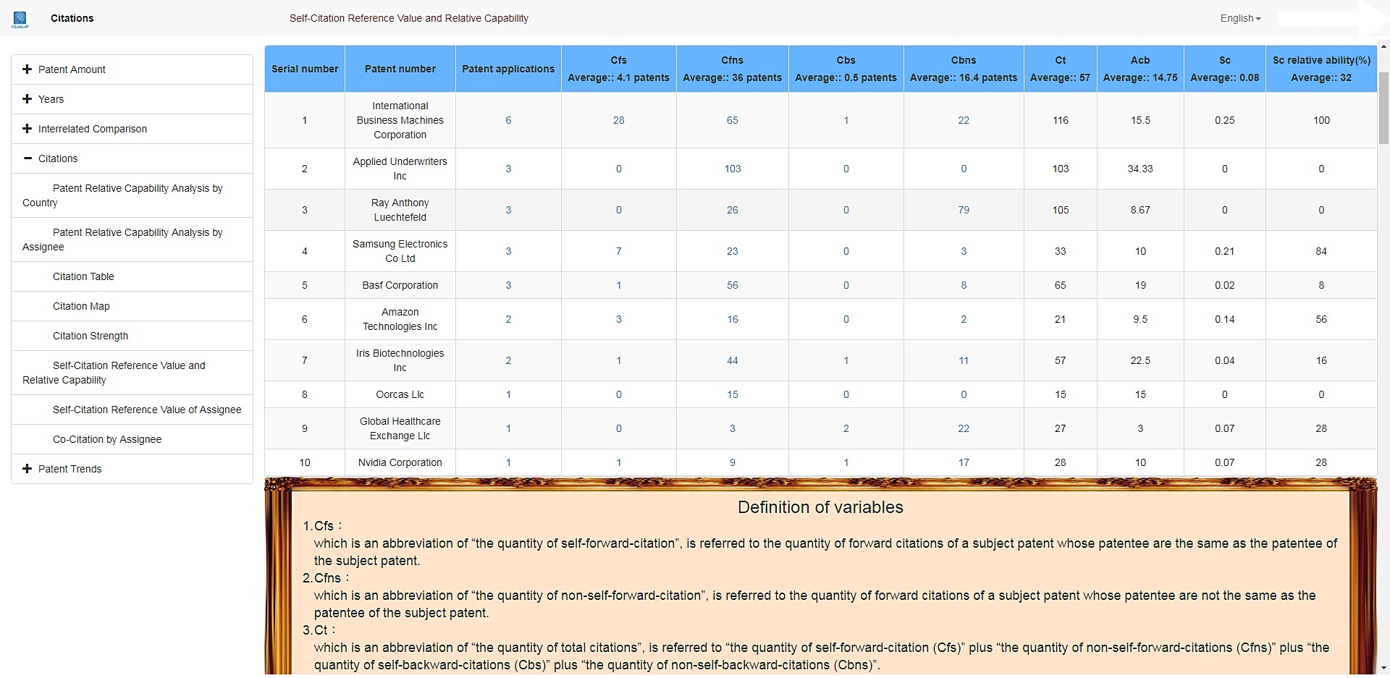Click the Serial number column header
This screenshot has width=1390, height=678.
click(x=305, y=69)
